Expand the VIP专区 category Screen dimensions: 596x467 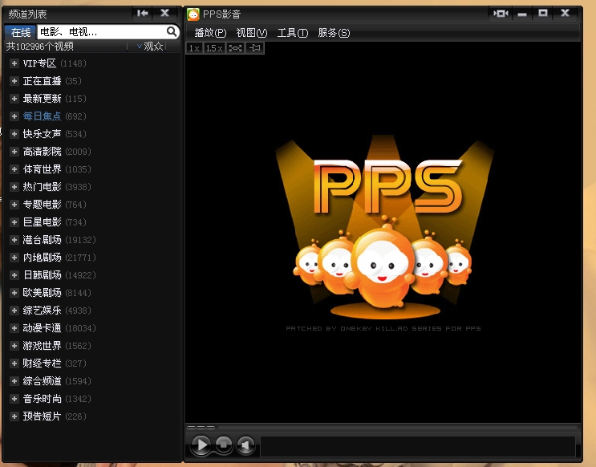(x=14, y=63)
